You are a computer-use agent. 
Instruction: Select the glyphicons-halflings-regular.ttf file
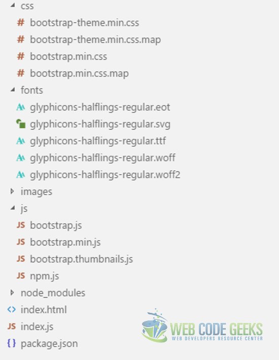[98, 141]
